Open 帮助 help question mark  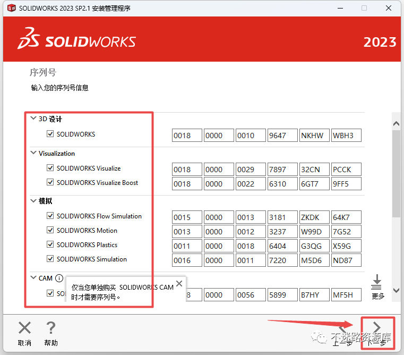coord(51,328)
